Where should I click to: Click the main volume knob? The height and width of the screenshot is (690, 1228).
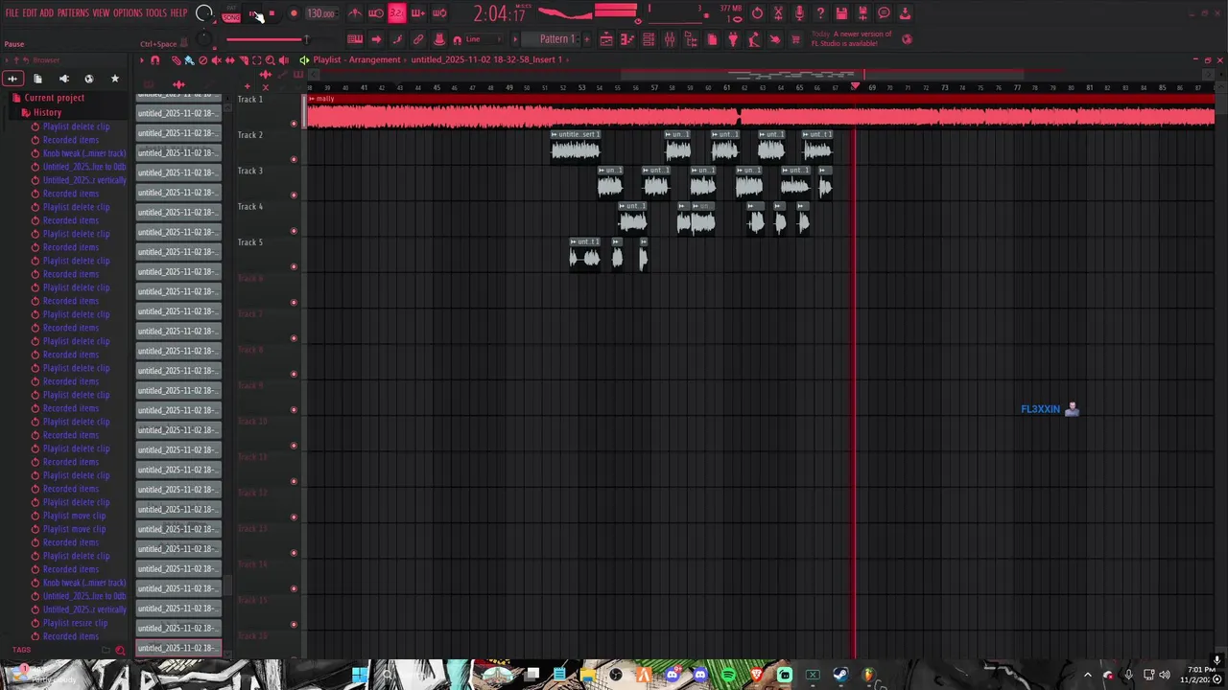pyautogui.click(x=203, y=13)
